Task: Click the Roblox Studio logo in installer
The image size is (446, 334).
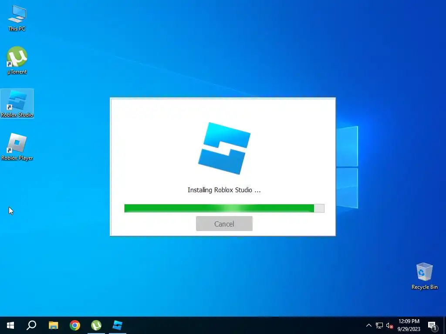Action: point(224,148)
